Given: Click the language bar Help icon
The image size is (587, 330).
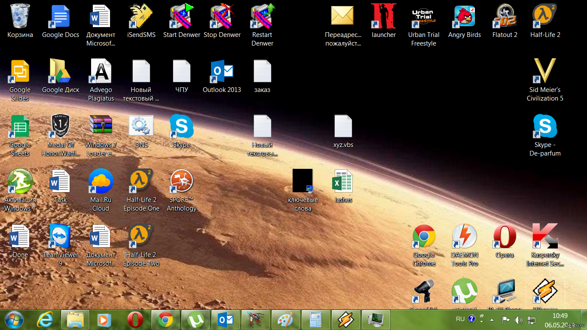Looking at the screenshot, I should click(x=471, y=319).
